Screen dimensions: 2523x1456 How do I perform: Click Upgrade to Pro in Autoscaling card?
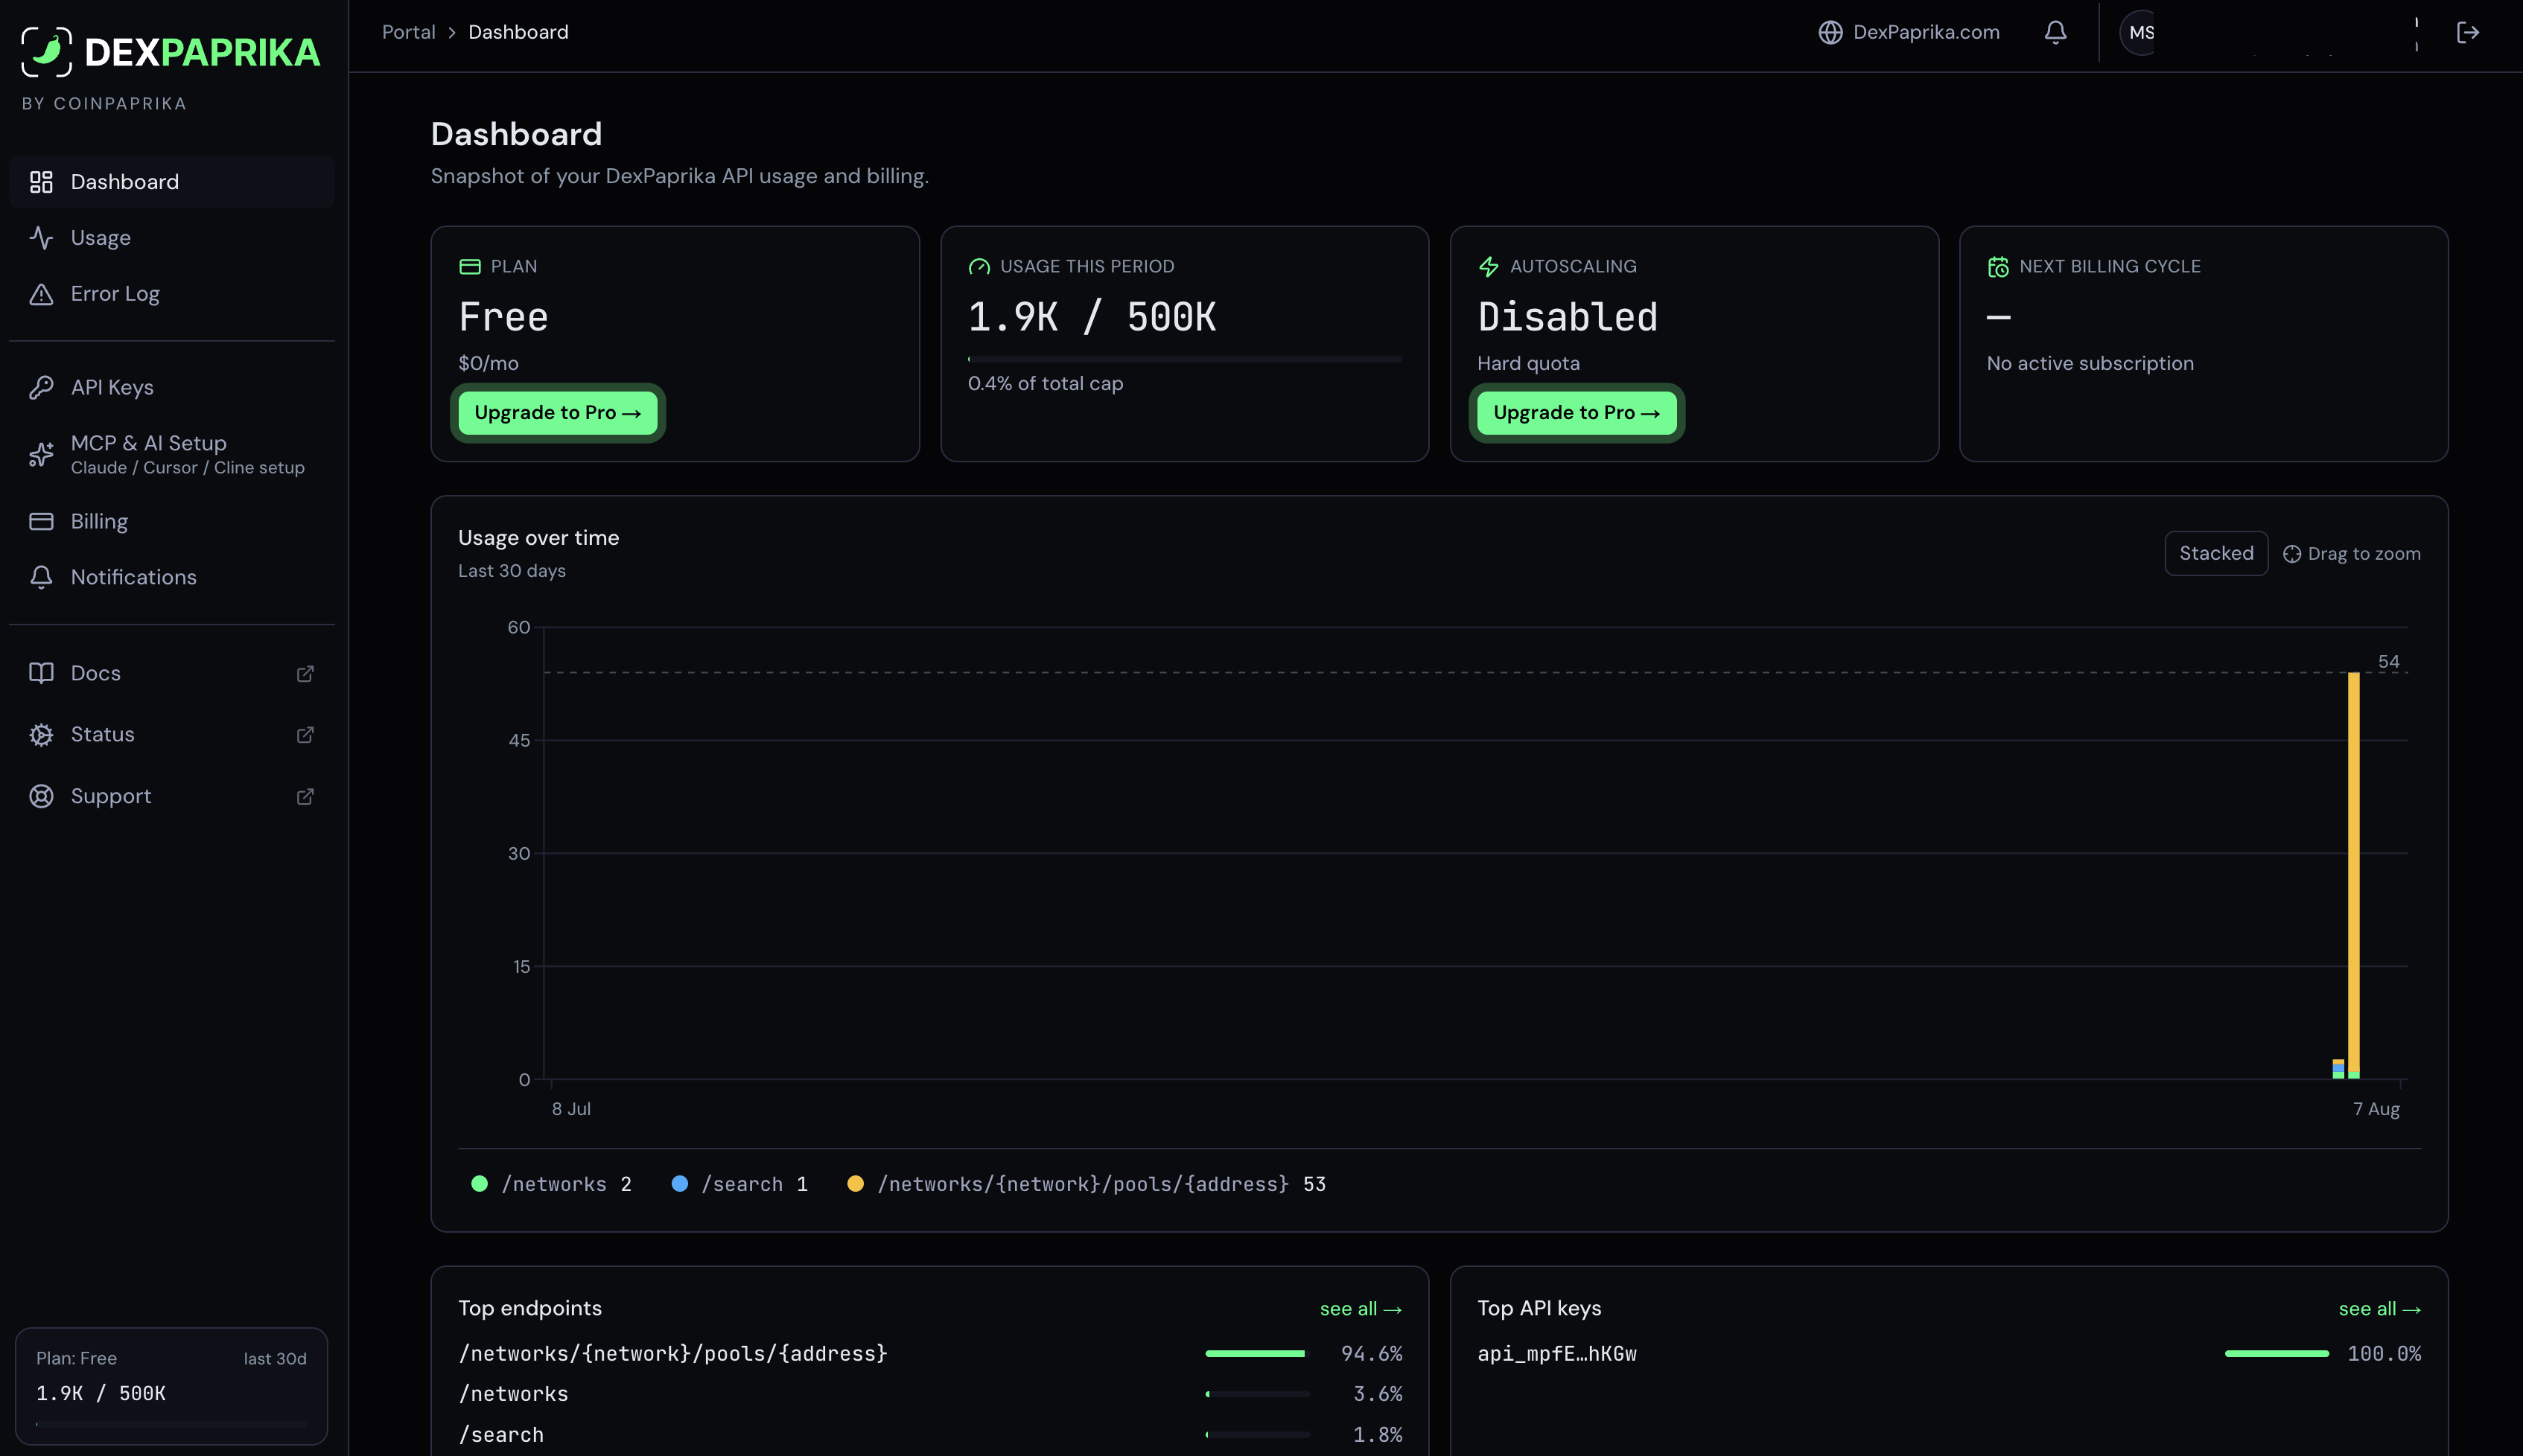pos(1577,413)
